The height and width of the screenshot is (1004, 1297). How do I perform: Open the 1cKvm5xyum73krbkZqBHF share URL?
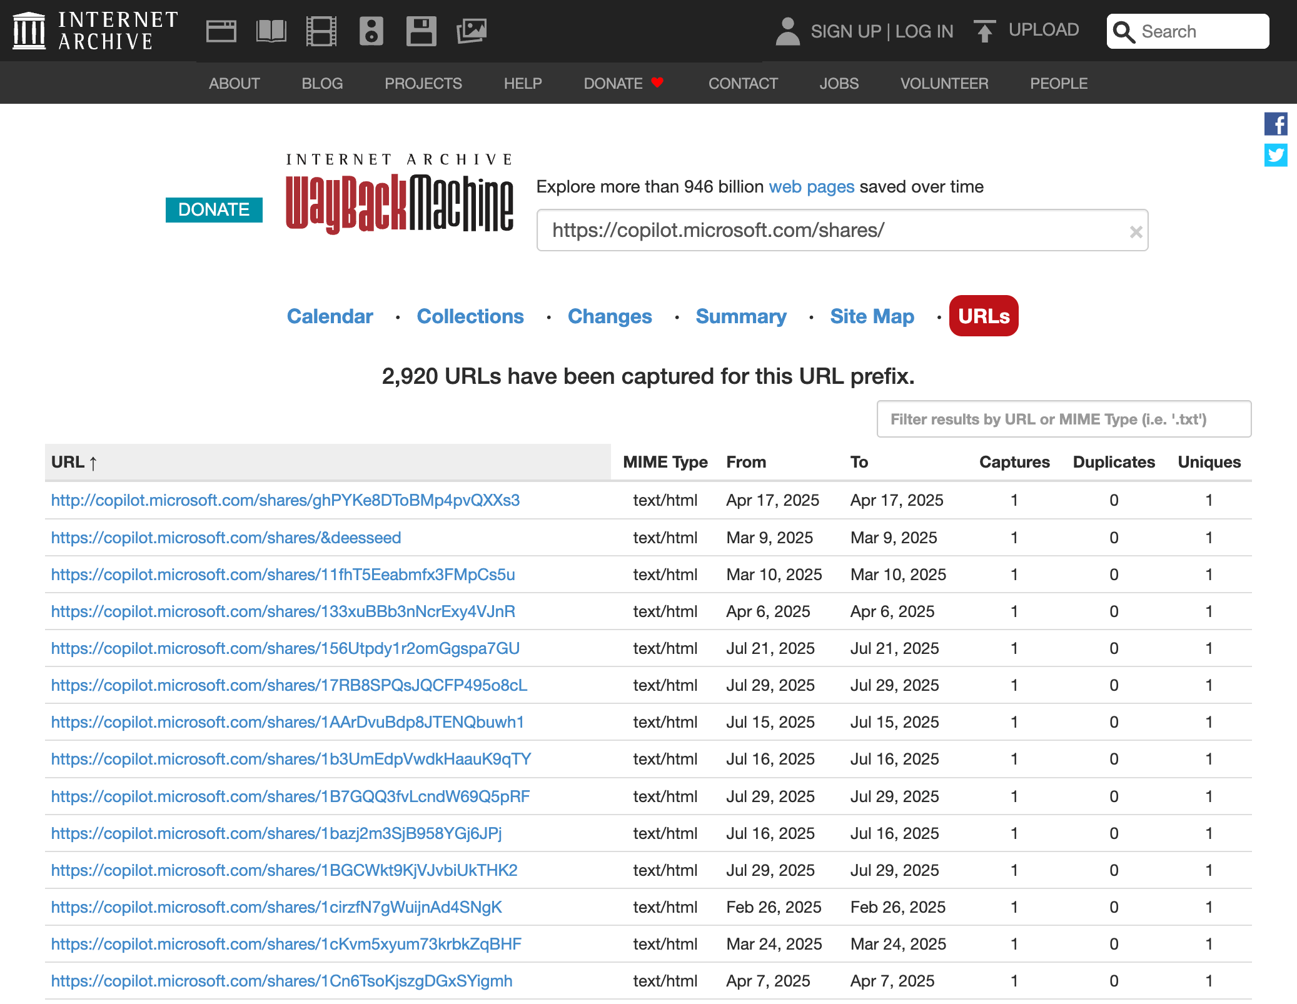click(286, 944)
